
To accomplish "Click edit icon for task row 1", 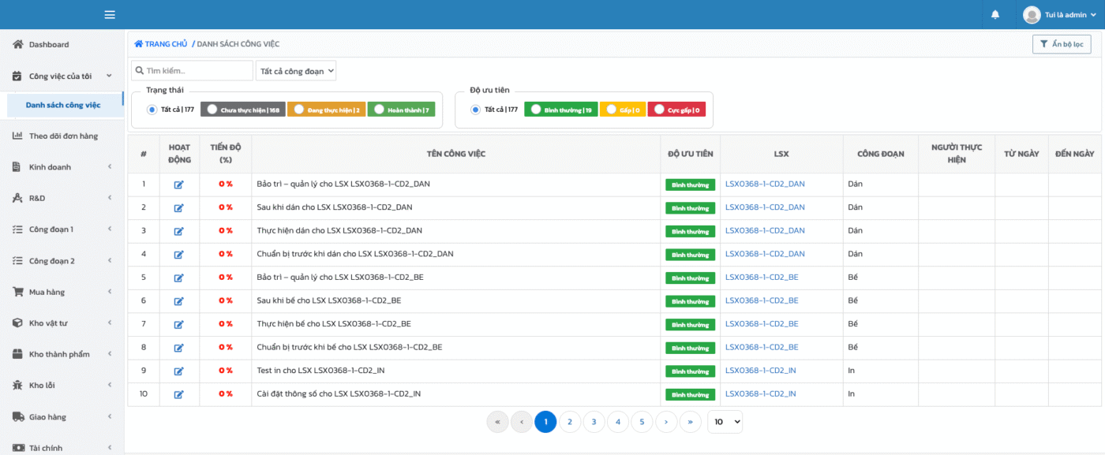I will (x=179, y=185).
